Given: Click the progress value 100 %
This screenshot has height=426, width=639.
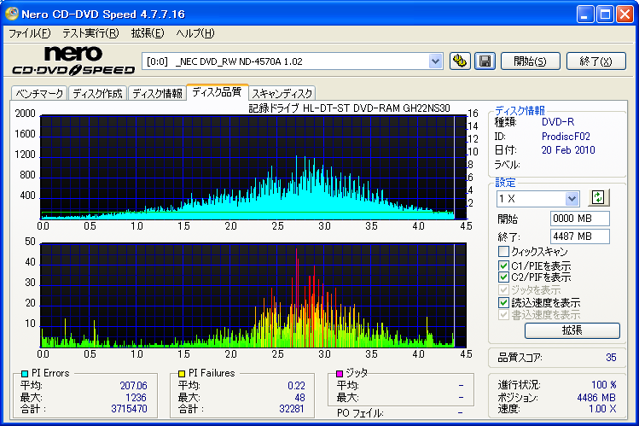Looking at the screenshot, I should [603, 384].
